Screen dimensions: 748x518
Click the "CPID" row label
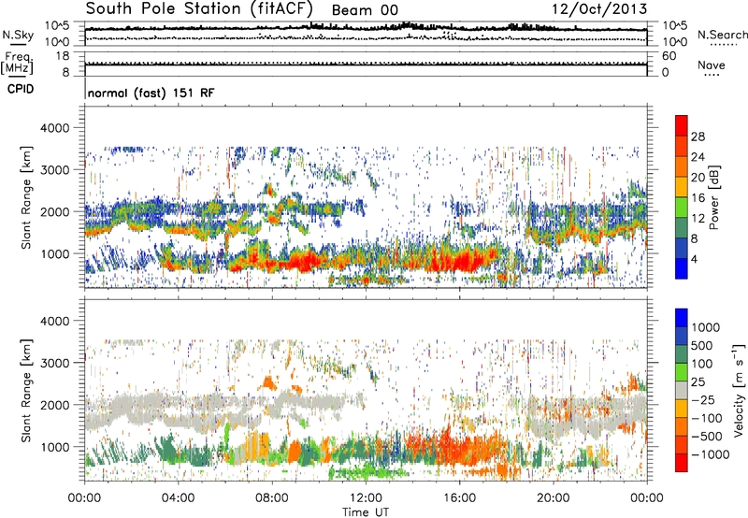(21, 89)
